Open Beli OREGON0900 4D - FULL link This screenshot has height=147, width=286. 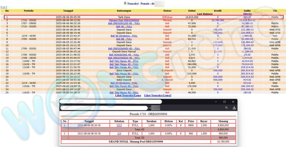pos(124,49)
